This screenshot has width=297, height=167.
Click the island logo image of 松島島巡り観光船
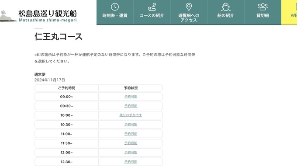click(x=8, y=16)
